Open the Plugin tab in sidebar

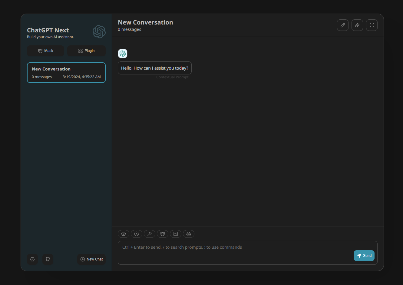(86, 51)
